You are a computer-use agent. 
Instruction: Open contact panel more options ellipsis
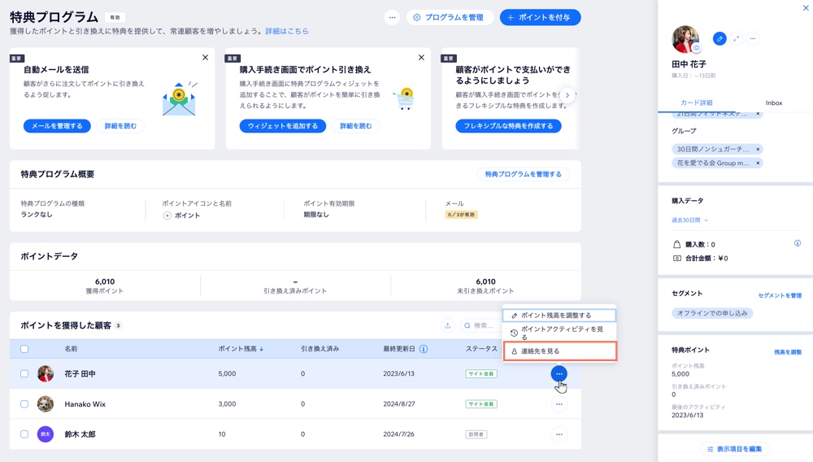click(x=752, y=38)
